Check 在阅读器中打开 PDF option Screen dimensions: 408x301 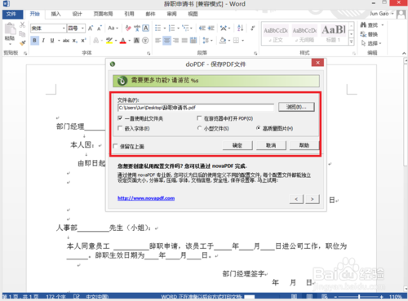tap(199, 118)
